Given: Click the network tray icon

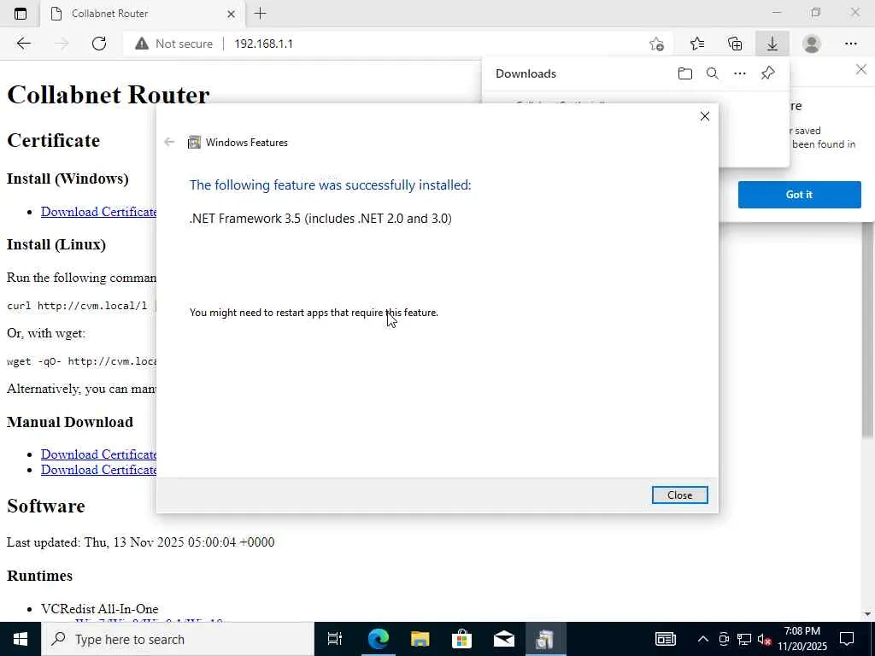Looking at the screenshot, I should 744,639.
